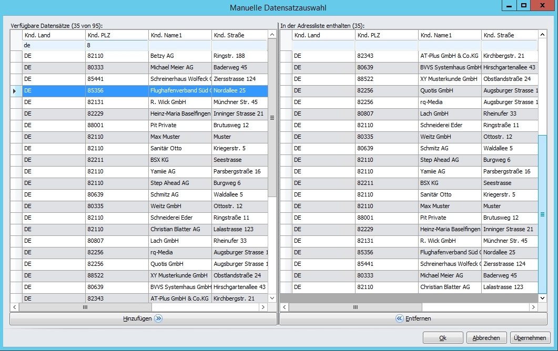Click row selector of Flughafenverband Süd, left
This screenshot has height=351, width=558.
[x=16, y=90]
